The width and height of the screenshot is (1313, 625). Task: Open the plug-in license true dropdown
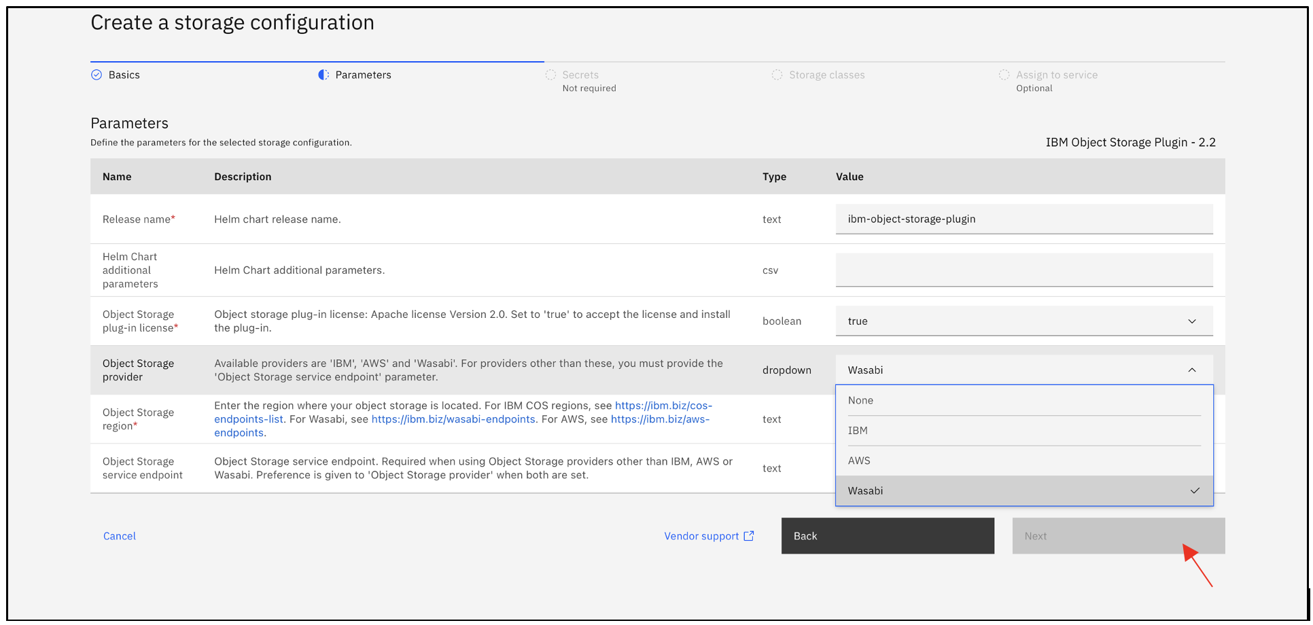1024,321
